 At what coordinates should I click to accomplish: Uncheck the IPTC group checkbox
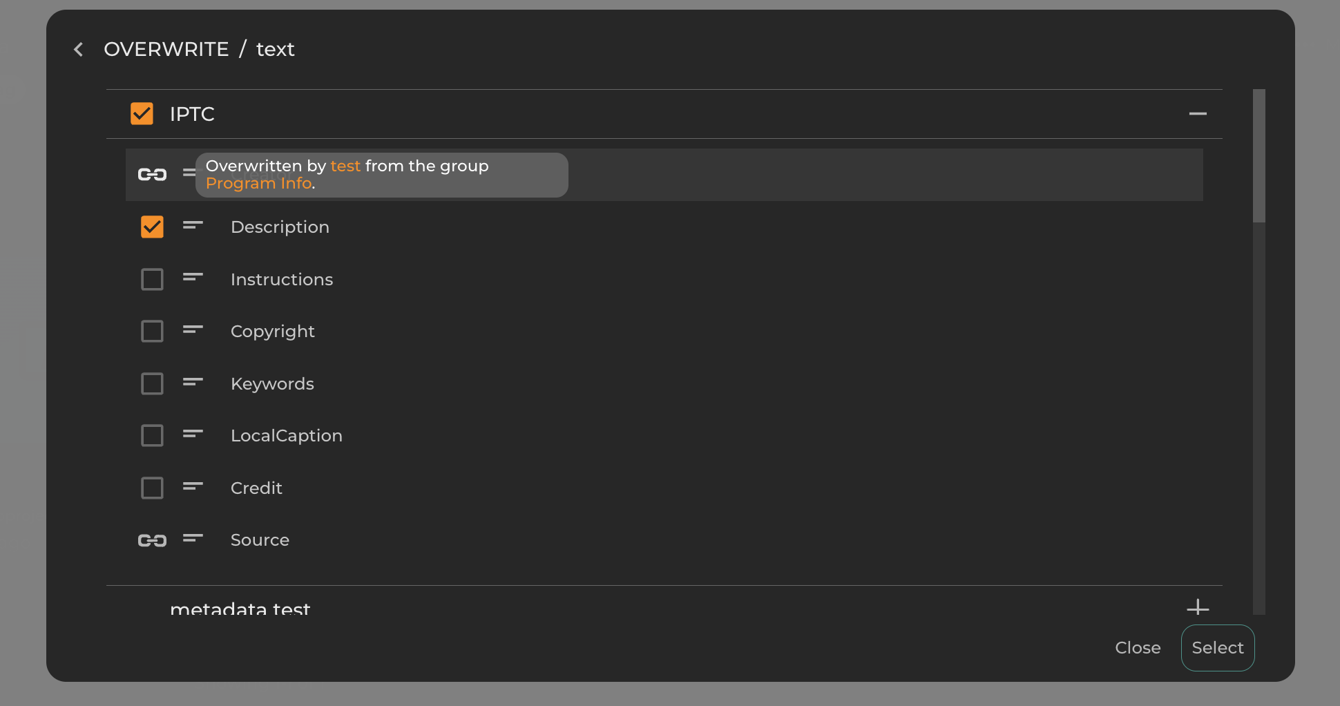pos(142,114)
